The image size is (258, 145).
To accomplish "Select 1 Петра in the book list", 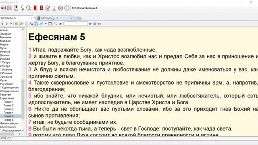I will tap(5, 62).
